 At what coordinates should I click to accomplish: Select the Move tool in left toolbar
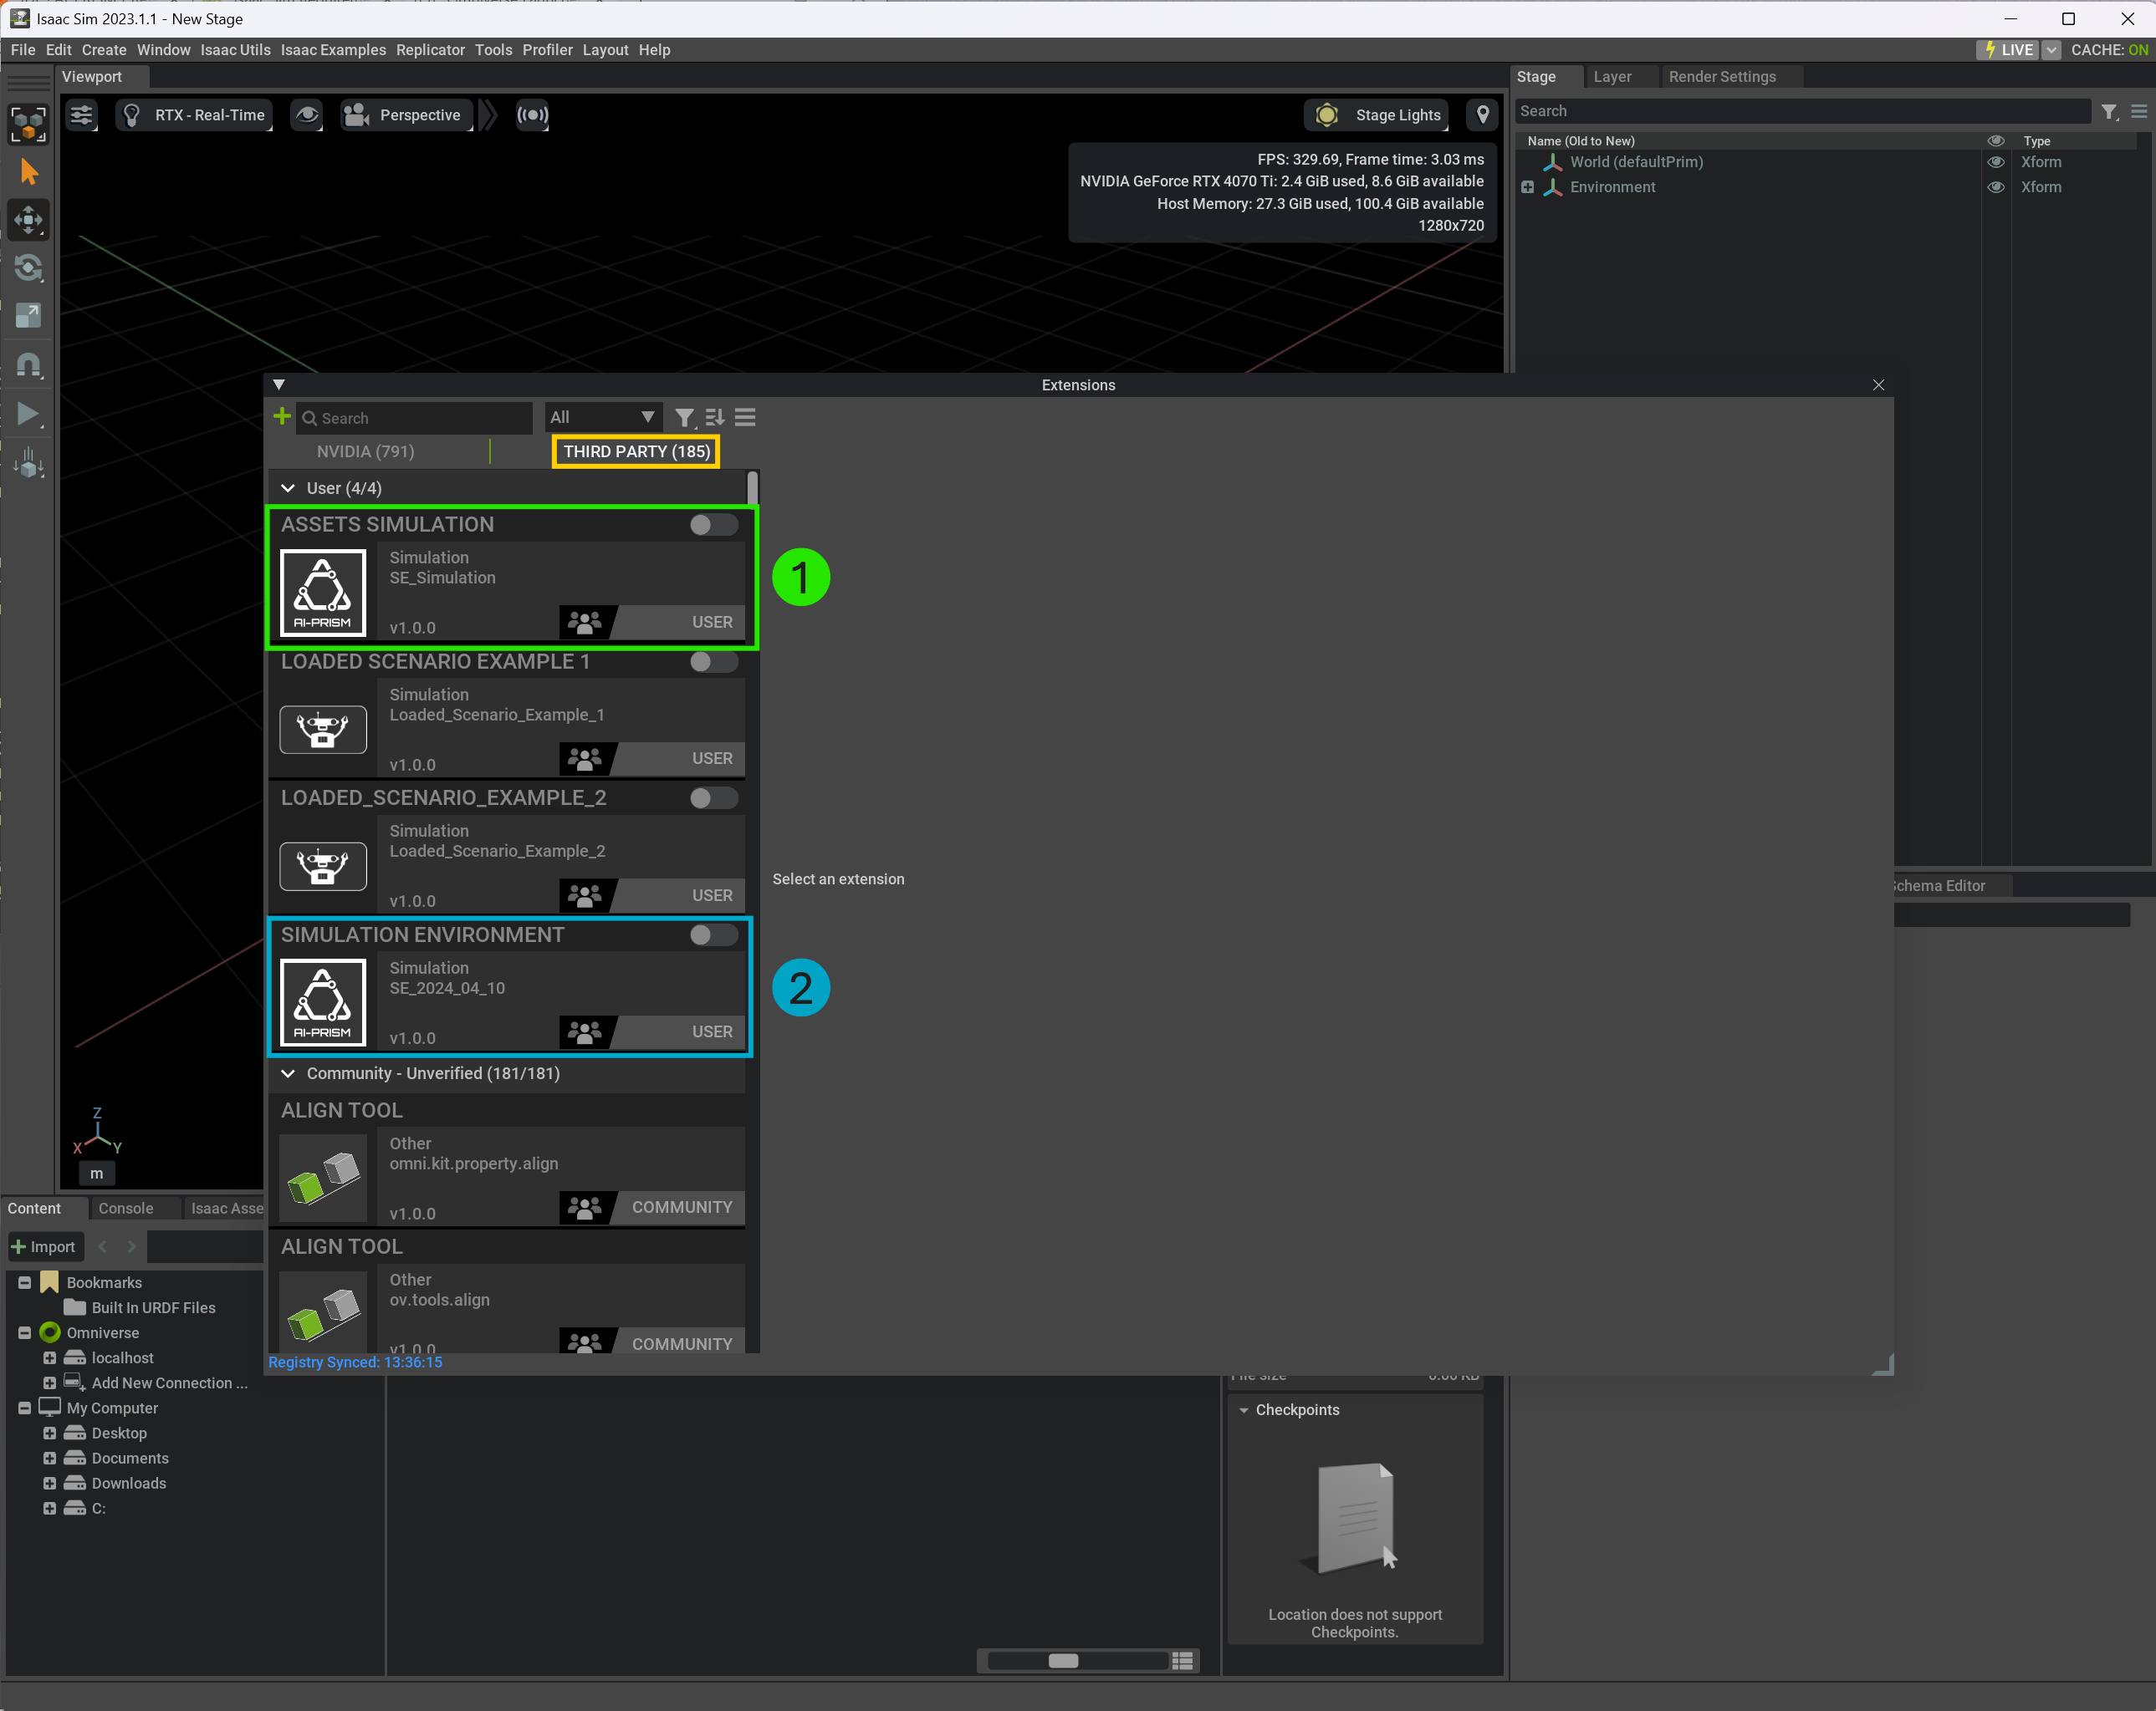click(28, 220)
